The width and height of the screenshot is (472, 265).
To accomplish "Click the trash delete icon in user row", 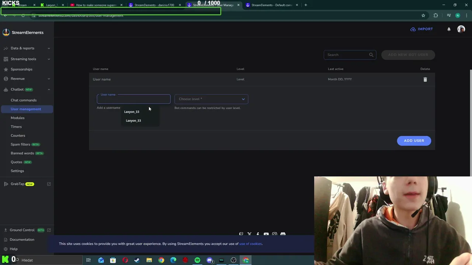I will tap(425, 79).
